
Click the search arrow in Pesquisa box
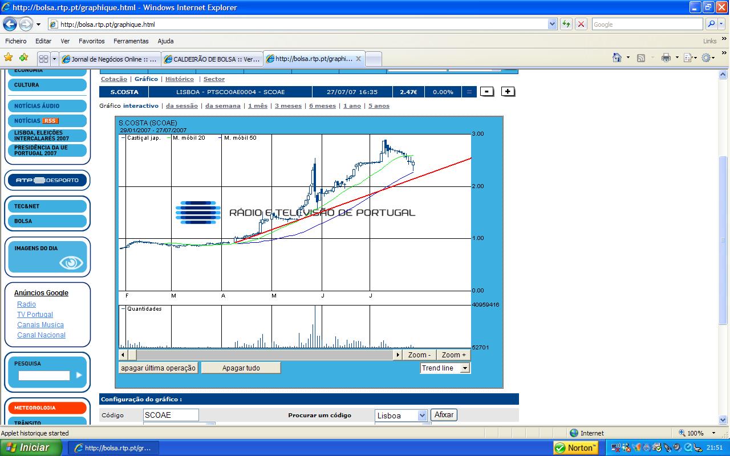79,375
